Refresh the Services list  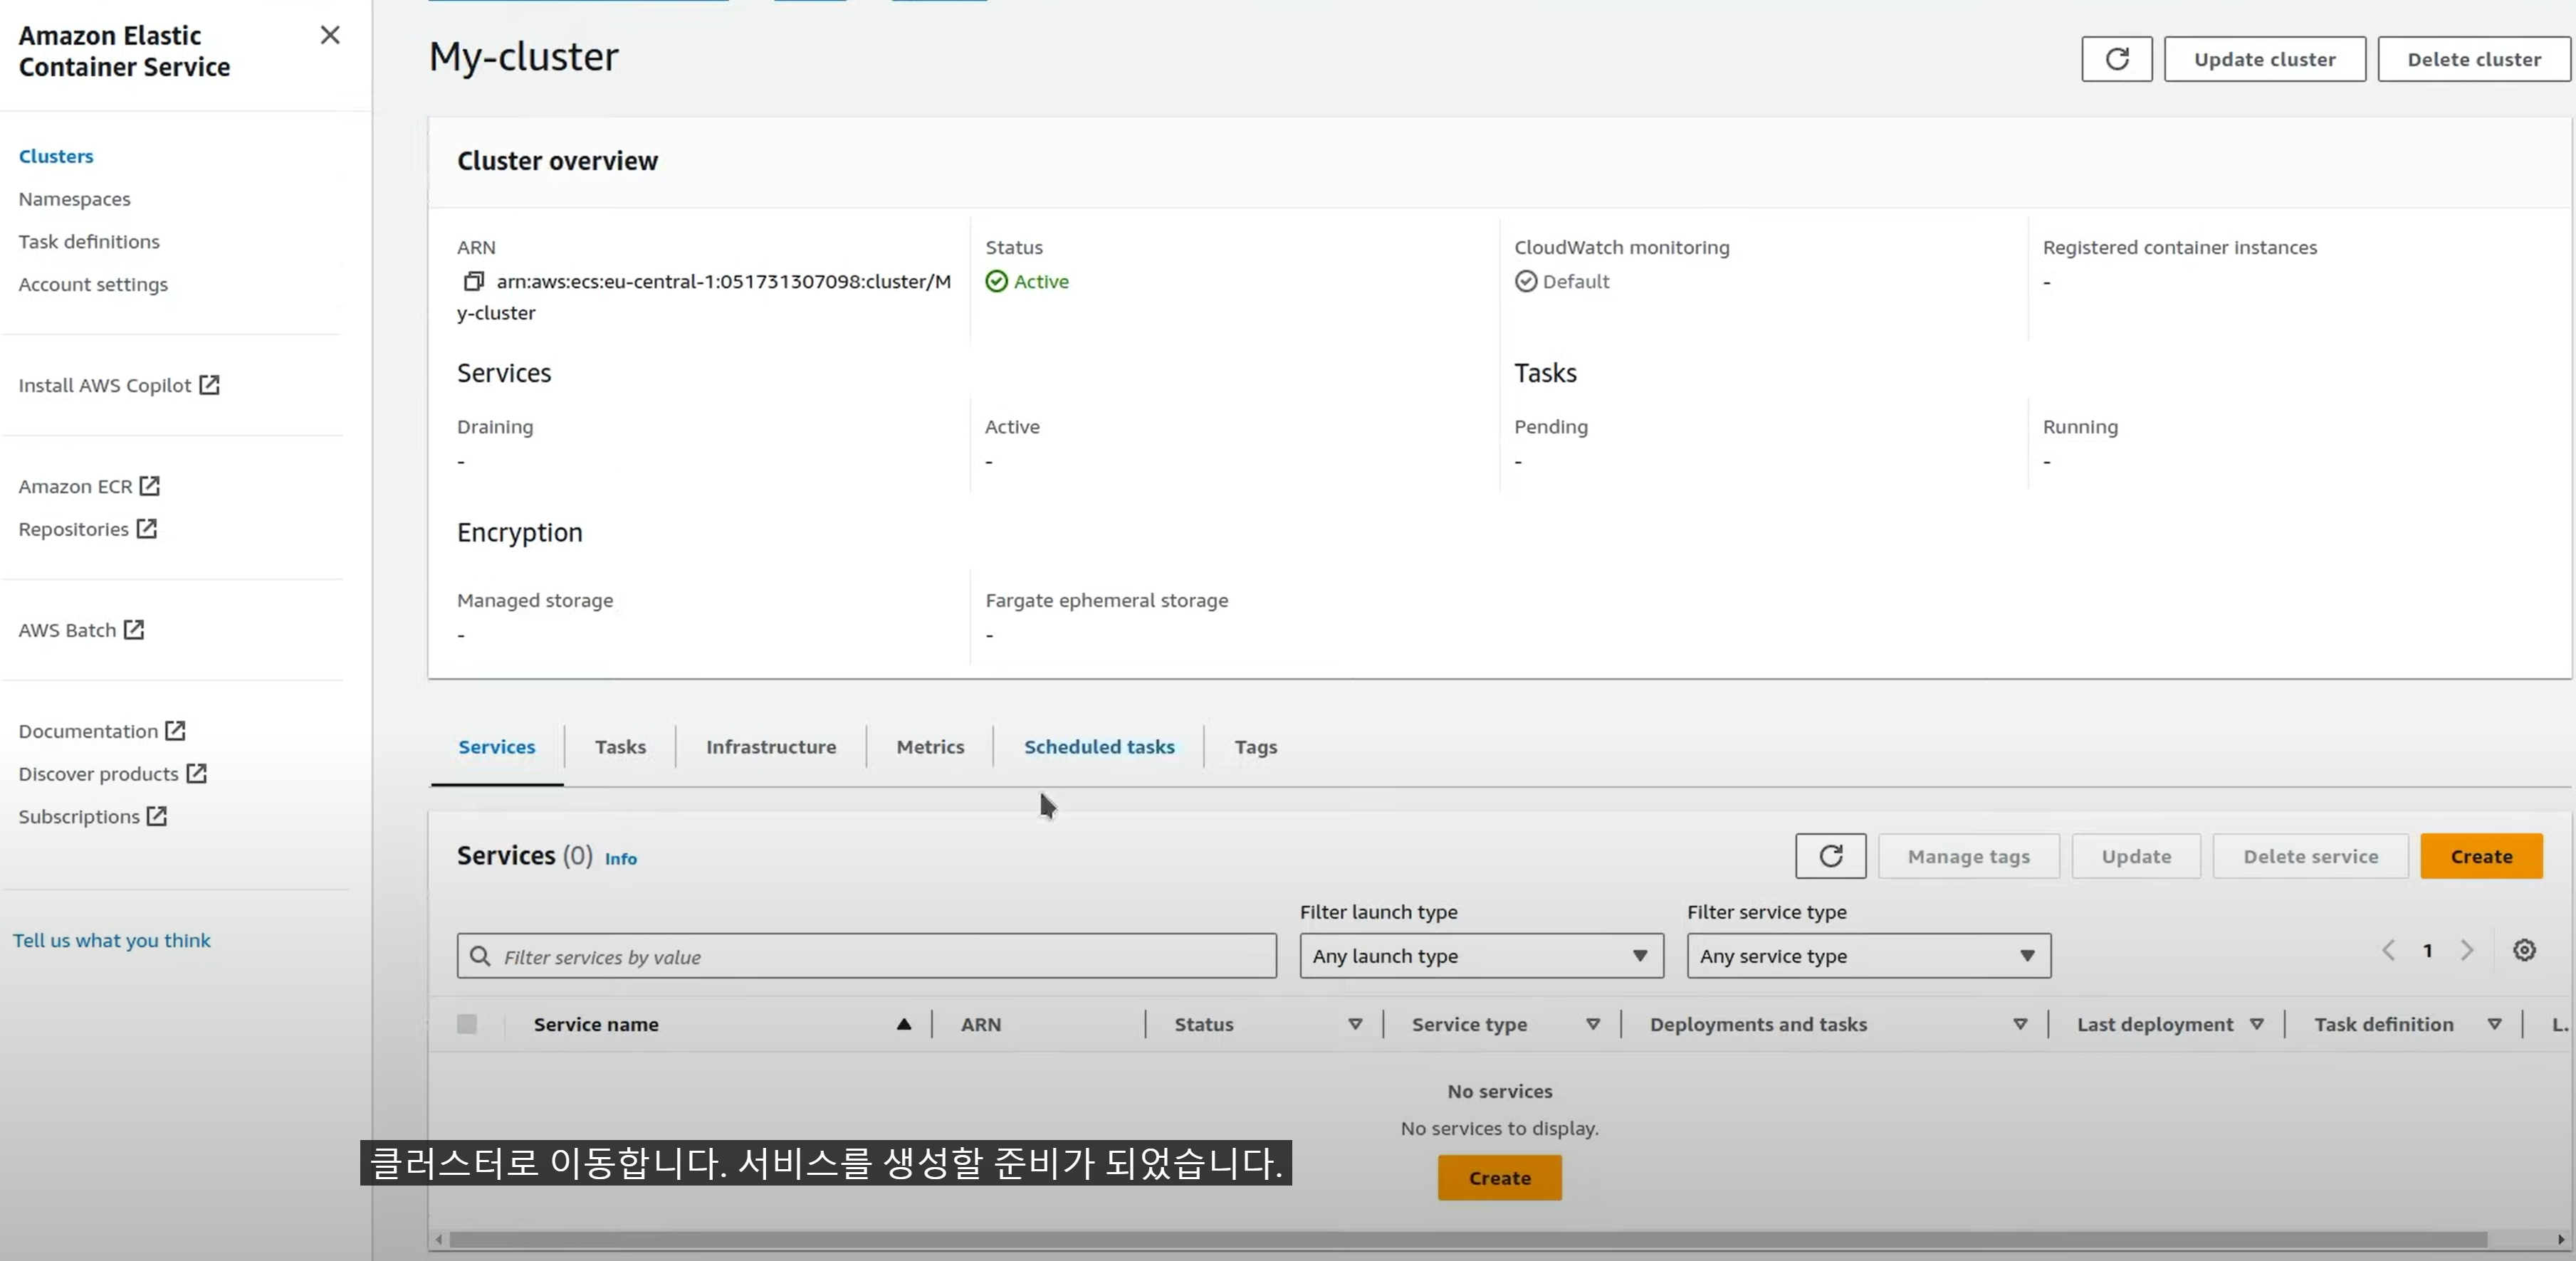click(1830, 856)
